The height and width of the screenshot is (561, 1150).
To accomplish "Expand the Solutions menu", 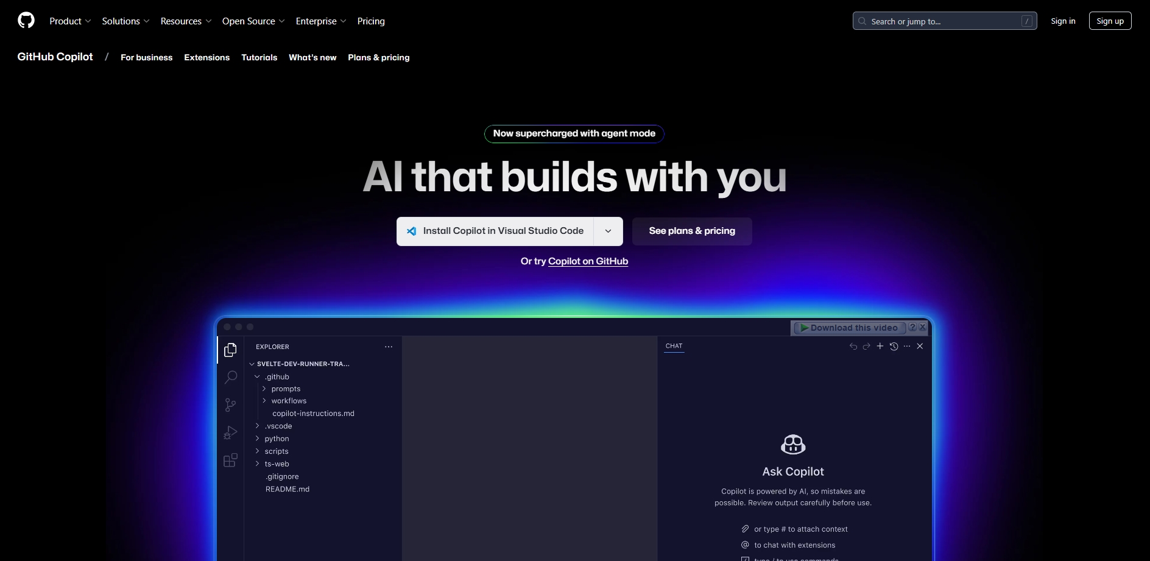I will 125,21.
